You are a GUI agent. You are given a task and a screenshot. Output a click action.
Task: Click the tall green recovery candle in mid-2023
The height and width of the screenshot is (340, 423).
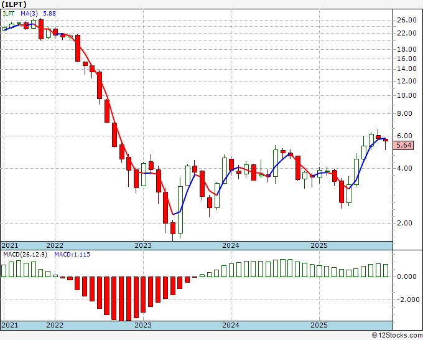pos(180,210)
